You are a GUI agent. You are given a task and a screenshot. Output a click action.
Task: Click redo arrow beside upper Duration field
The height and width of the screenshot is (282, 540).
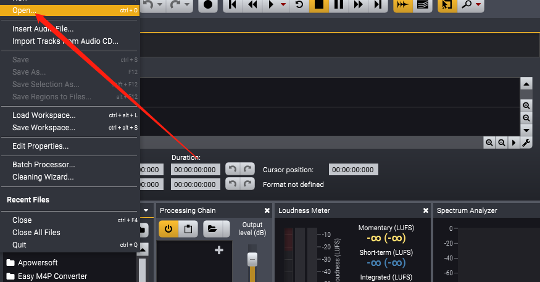(247, 169)
